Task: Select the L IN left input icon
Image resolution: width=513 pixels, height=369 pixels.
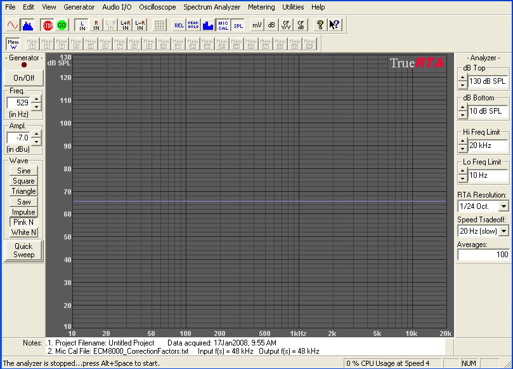Action: (82, 25)
